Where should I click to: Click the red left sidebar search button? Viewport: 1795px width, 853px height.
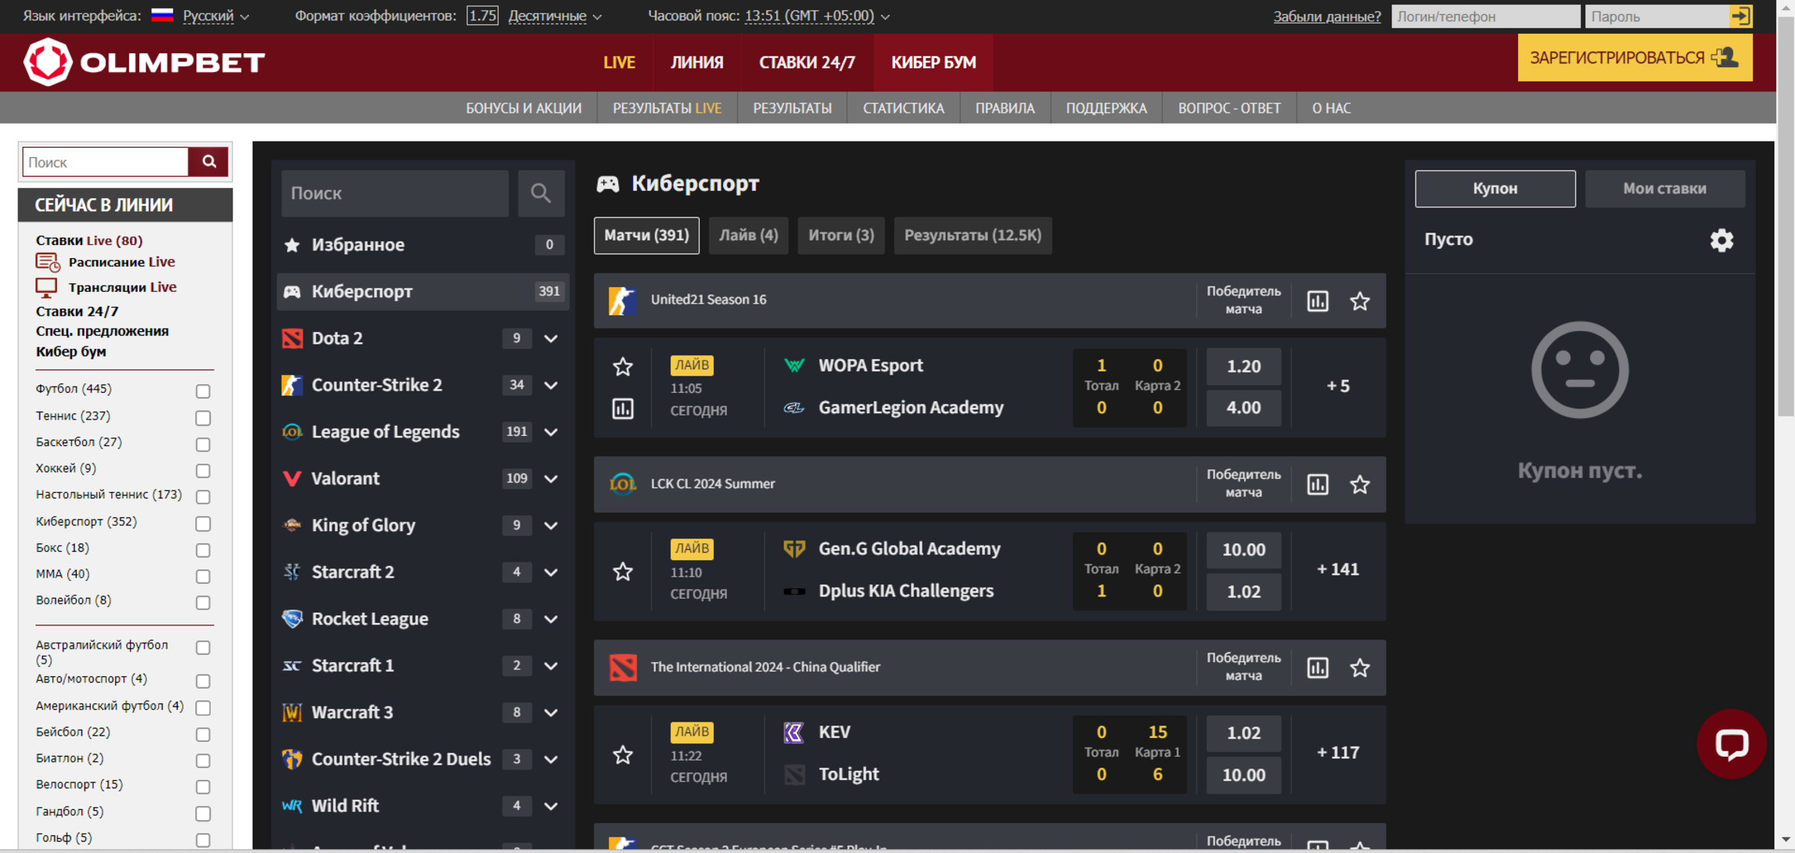(209, 162)
